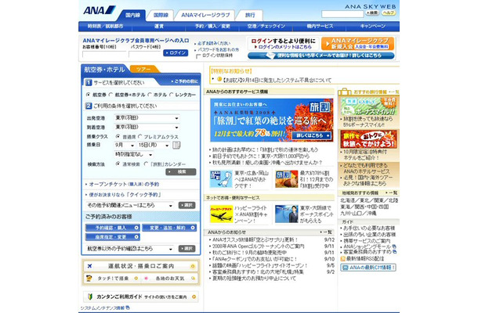
Task: Select the ホテル radio button
Action: [x=150, y=95]
